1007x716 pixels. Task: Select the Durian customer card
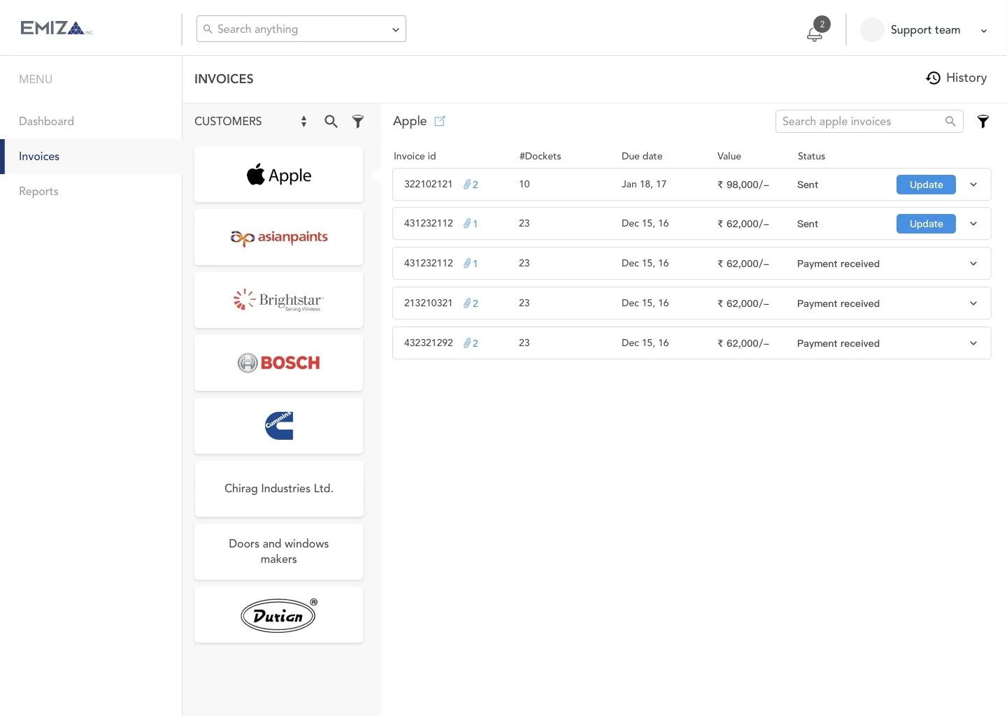278,615
